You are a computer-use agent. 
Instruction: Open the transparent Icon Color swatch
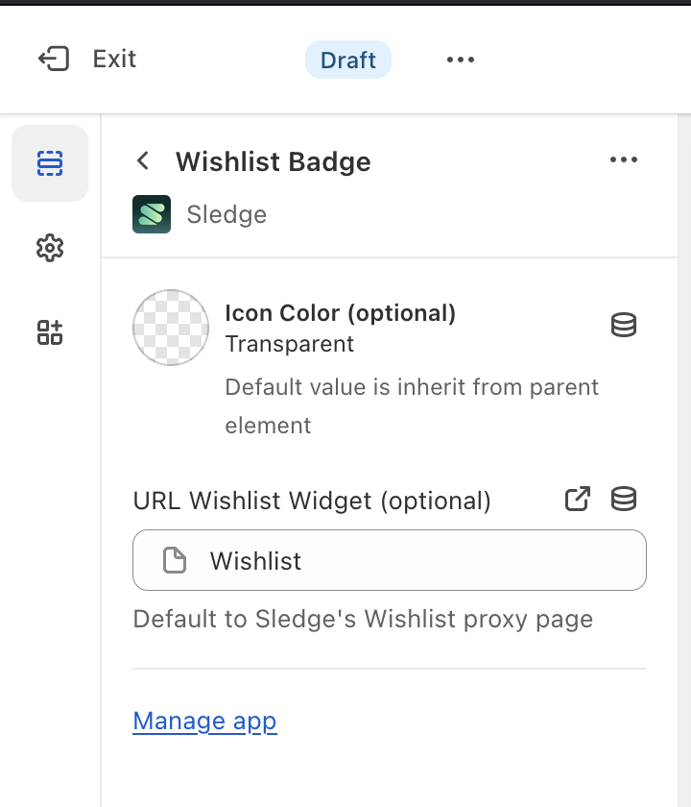(171, 328)
